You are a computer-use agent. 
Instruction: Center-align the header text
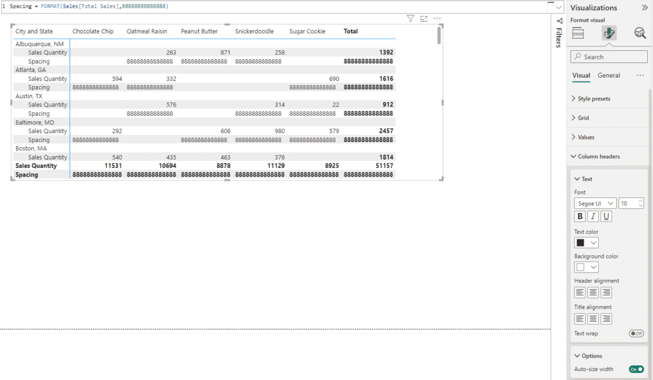coord(593,292)
